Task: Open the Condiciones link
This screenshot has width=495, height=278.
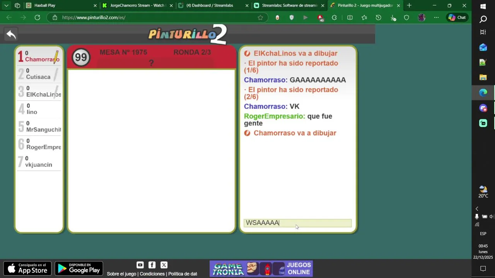Action: click(x=152, y=274)
